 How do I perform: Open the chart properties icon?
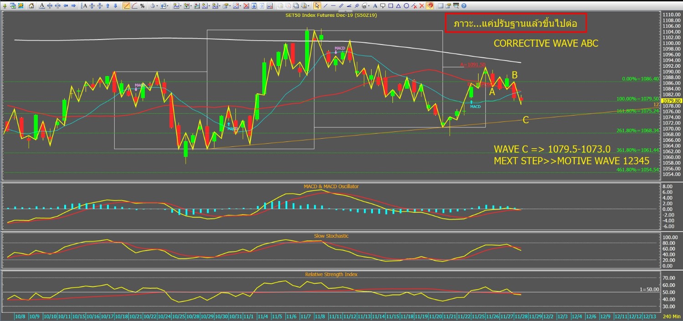[448, 6]
